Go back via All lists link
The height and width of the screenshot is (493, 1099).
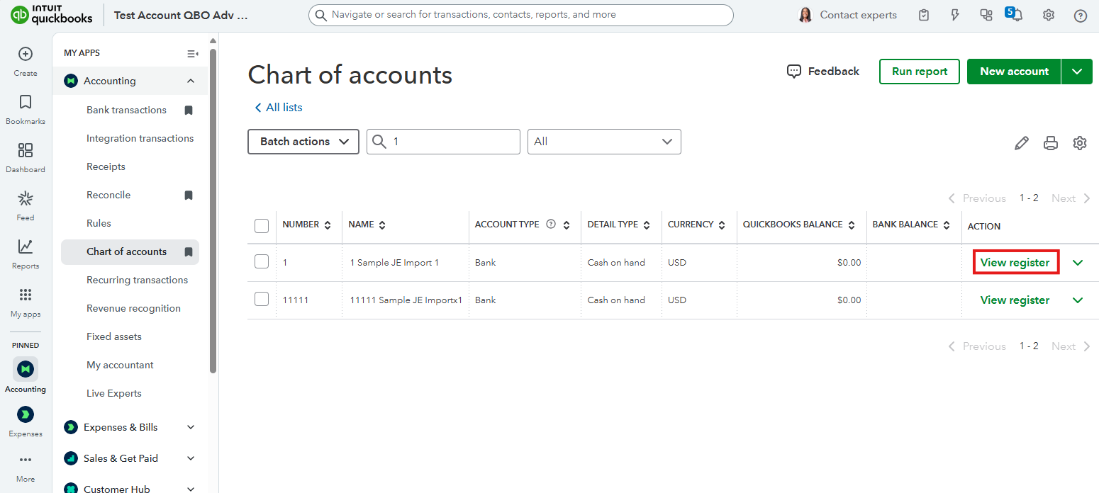[279, 108]
